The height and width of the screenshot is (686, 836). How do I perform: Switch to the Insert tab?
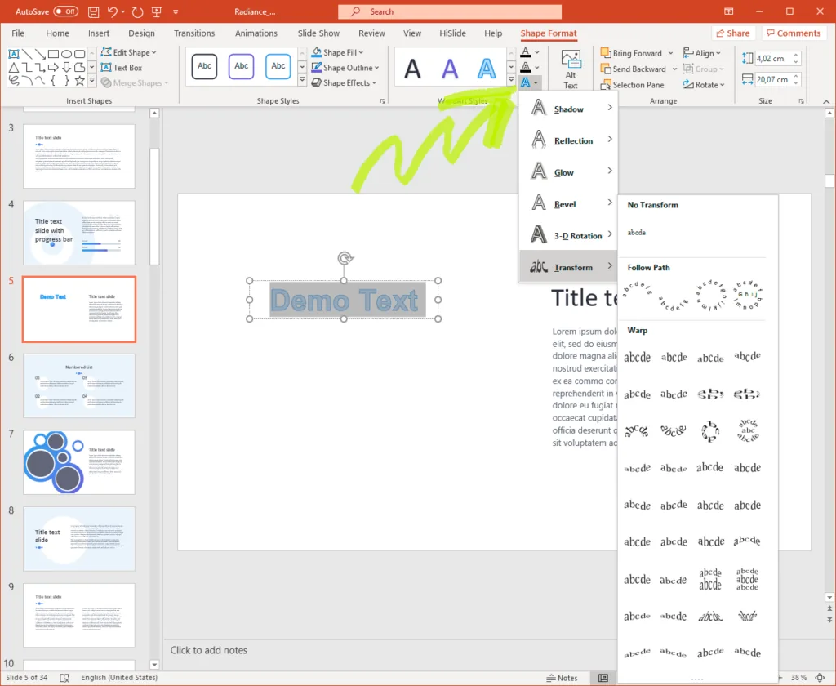coord(99,33)
